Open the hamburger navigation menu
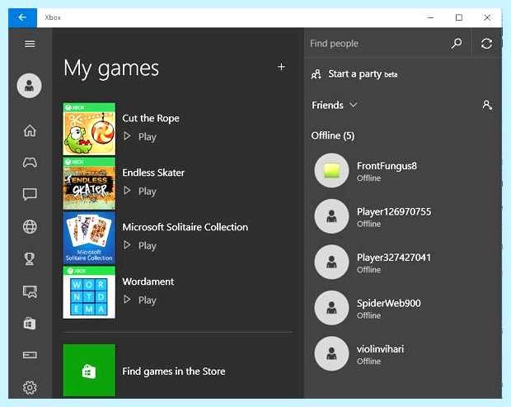 click(x=30, y=44)
